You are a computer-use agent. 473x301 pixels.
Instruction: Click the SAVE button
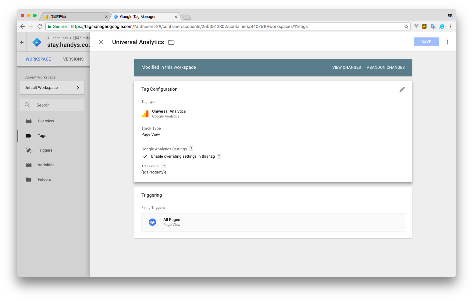426,42
